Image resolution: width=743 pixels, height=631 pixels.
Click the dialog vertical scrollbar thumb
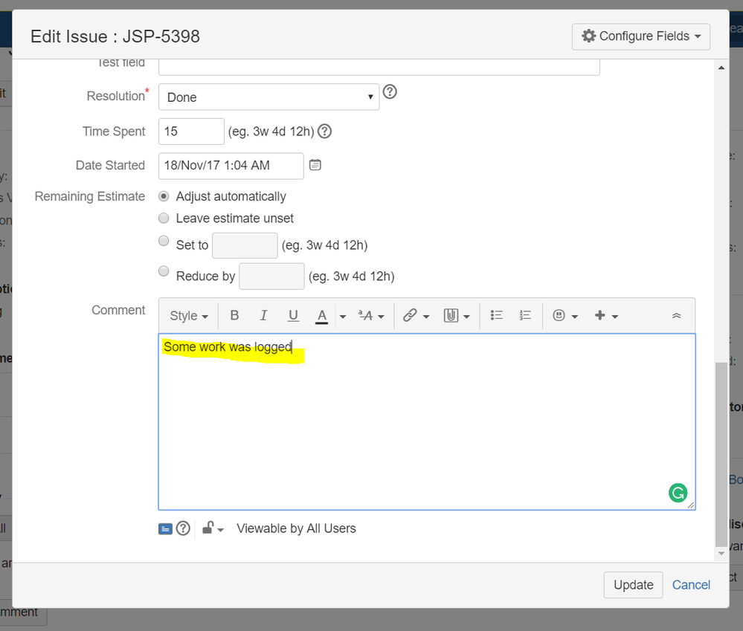tap(721, 454)
